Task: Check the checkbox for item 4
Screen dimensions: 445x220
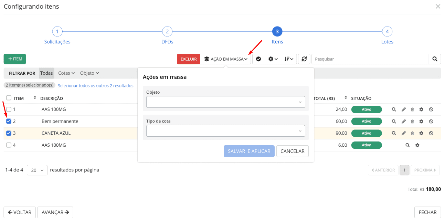Action: [9, 145]
